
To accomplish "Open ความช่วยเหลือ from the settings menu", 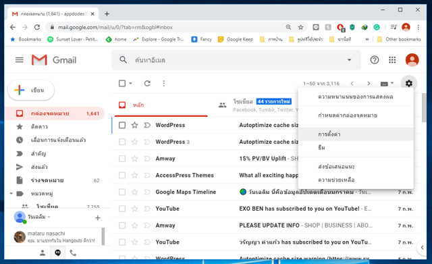I will click(356, 180).
